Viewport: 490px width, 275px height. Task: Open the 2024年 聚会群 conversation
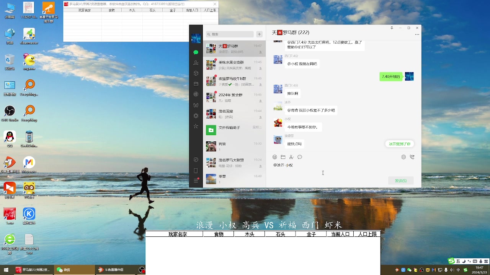click(x=234, y=97)
